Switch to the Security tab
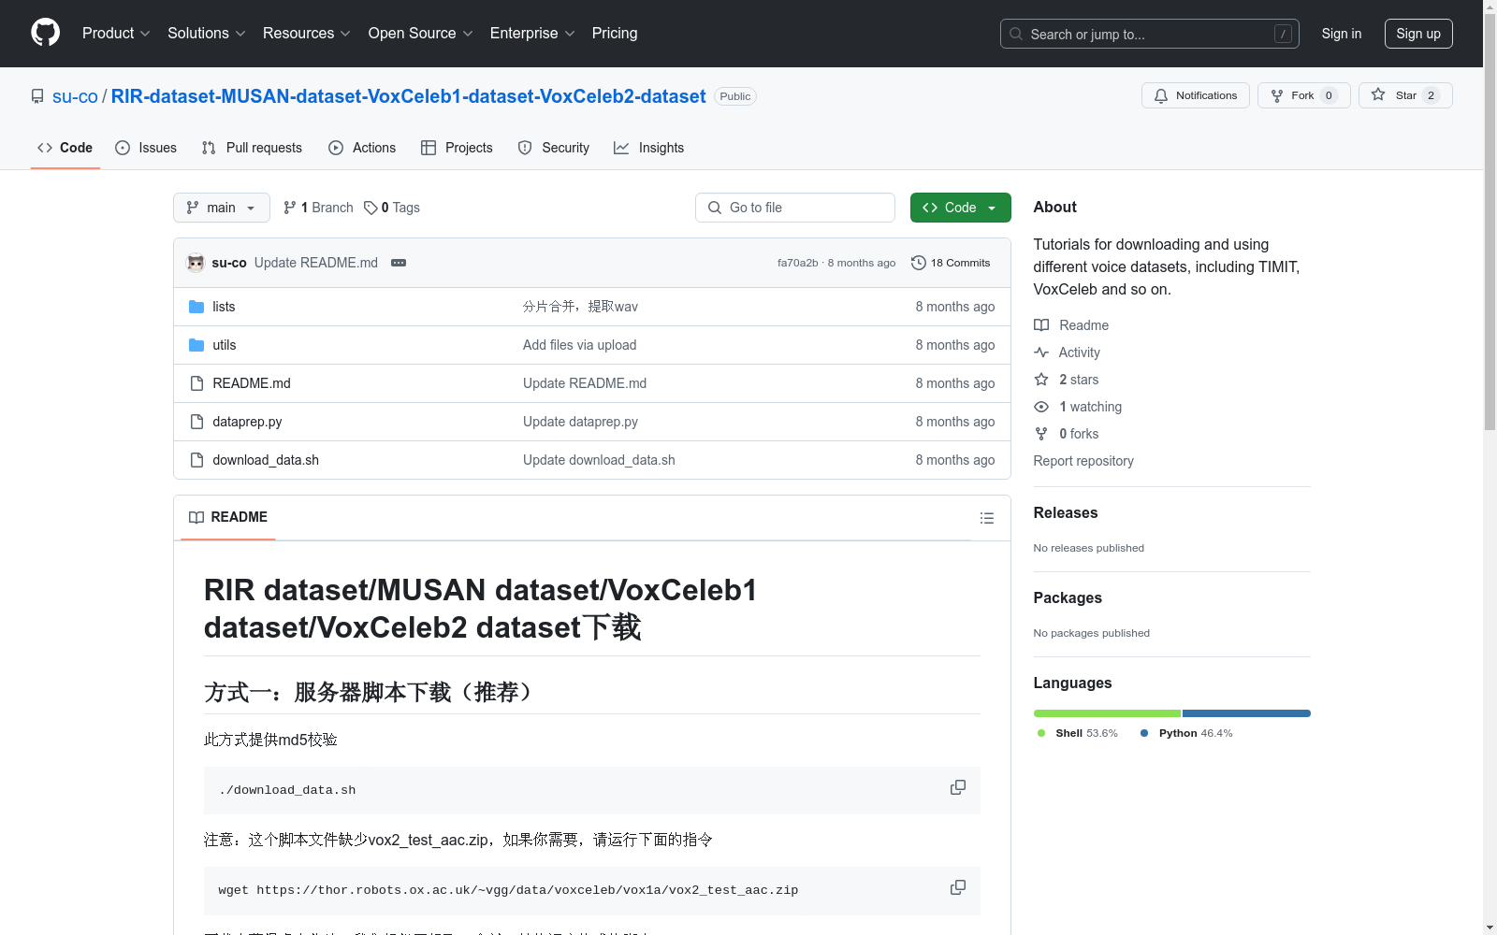 554,148
